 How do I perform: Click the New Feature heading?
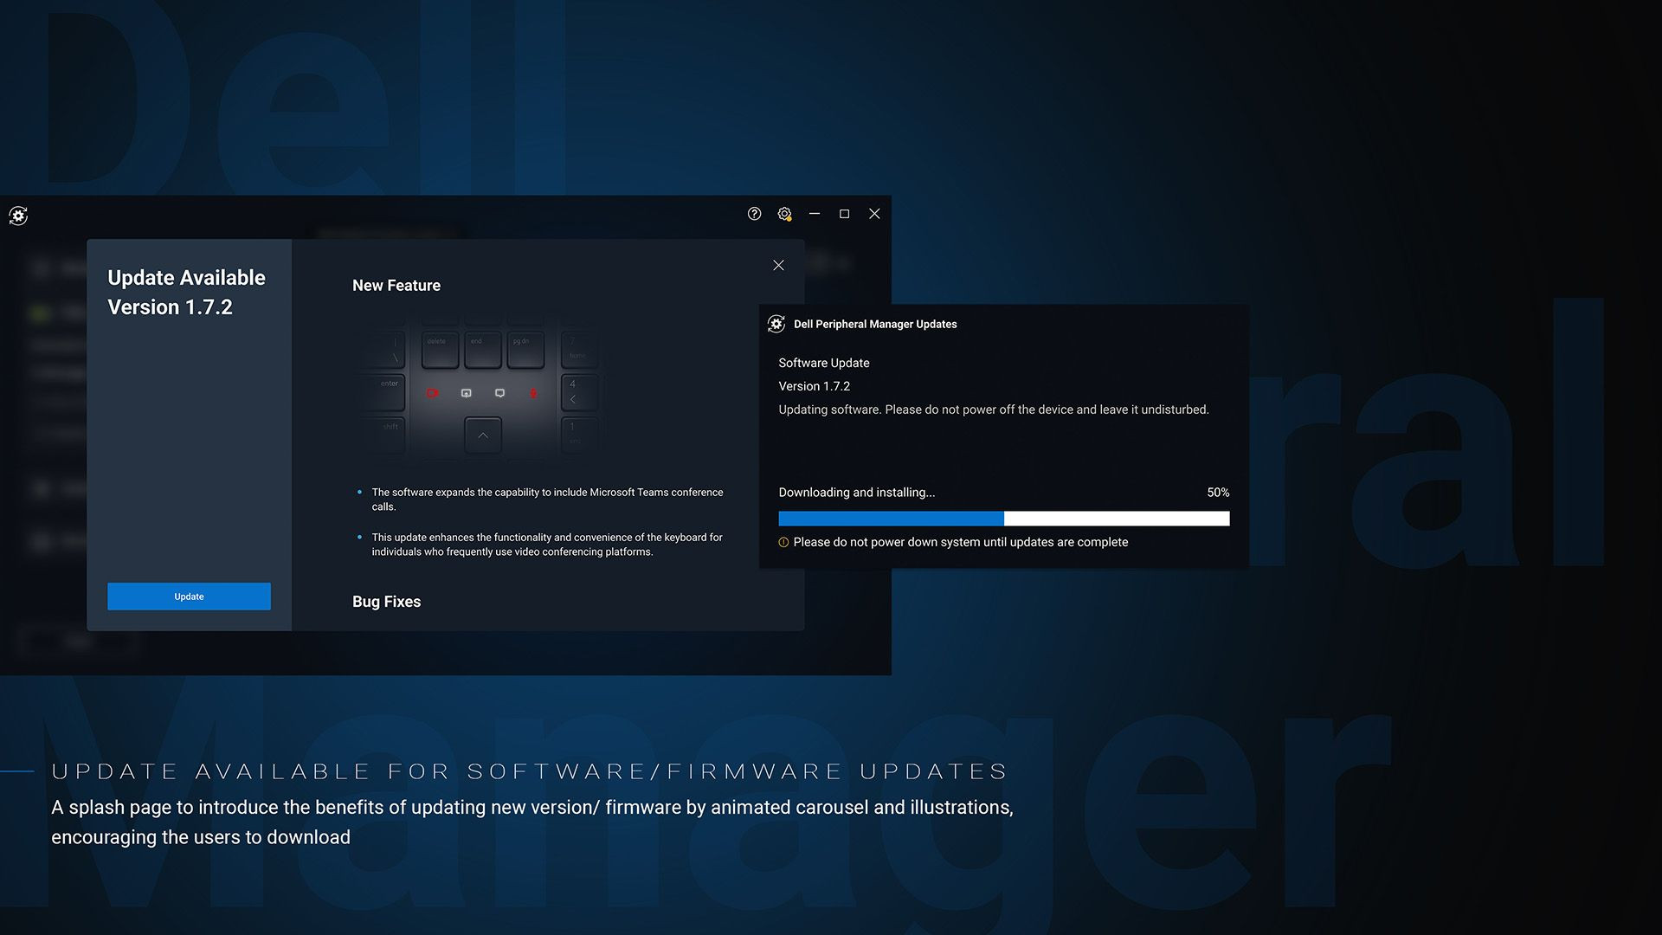coord(396,286)
